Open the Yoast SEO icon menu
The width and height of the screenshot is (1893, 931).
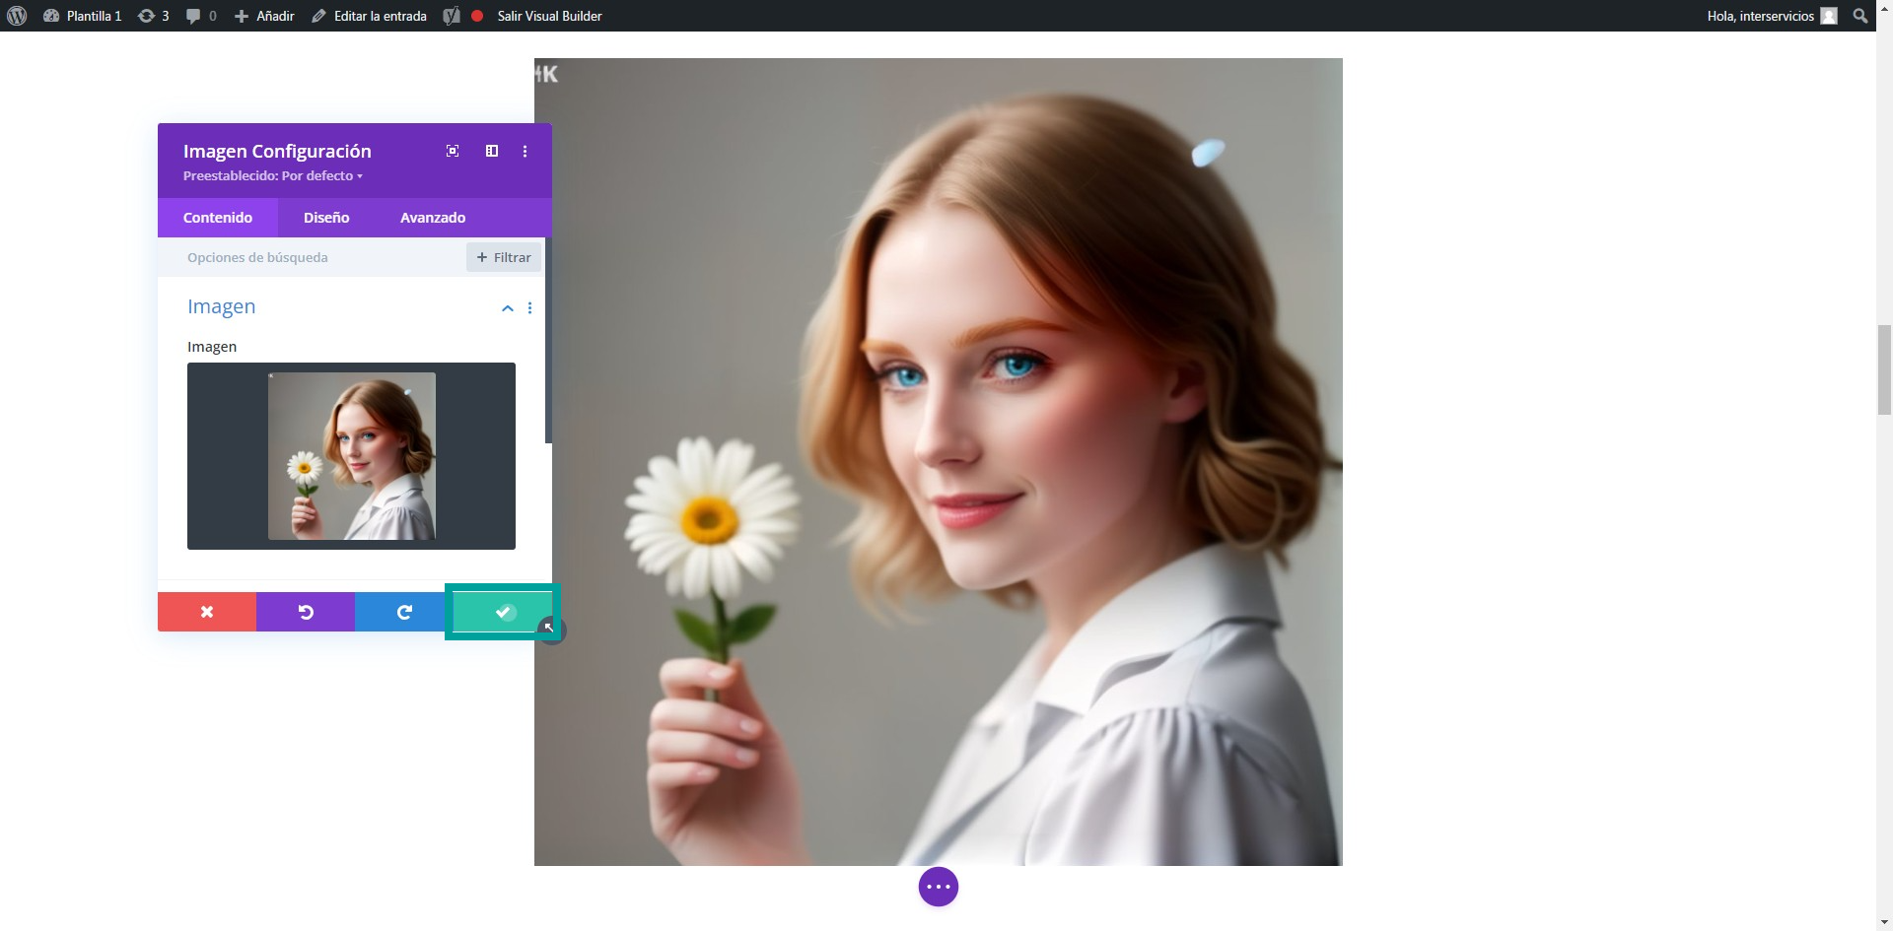pos(452,16)
